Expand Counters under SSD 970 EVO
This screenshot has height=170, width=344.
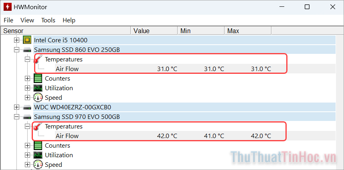click(27, 146)
